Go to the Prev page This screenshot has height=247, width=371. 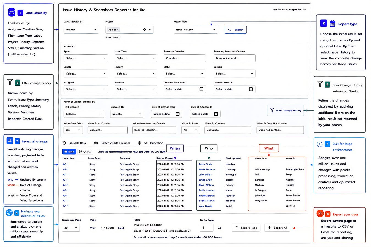[93, 228]
